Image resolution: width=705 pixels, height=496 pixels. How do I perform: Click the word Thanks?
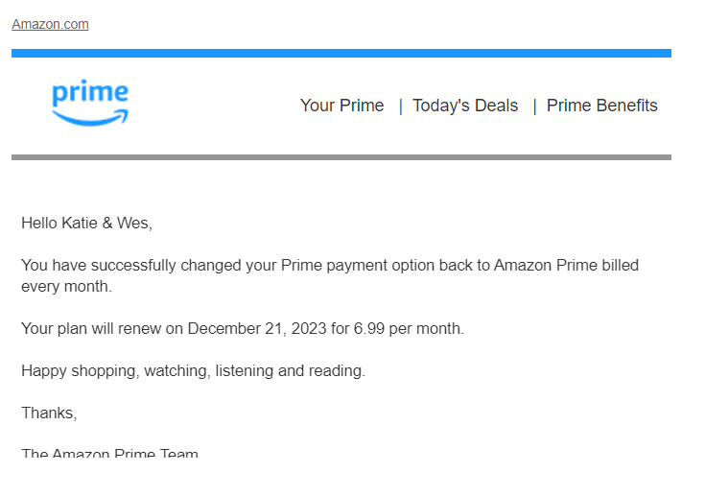49,413
